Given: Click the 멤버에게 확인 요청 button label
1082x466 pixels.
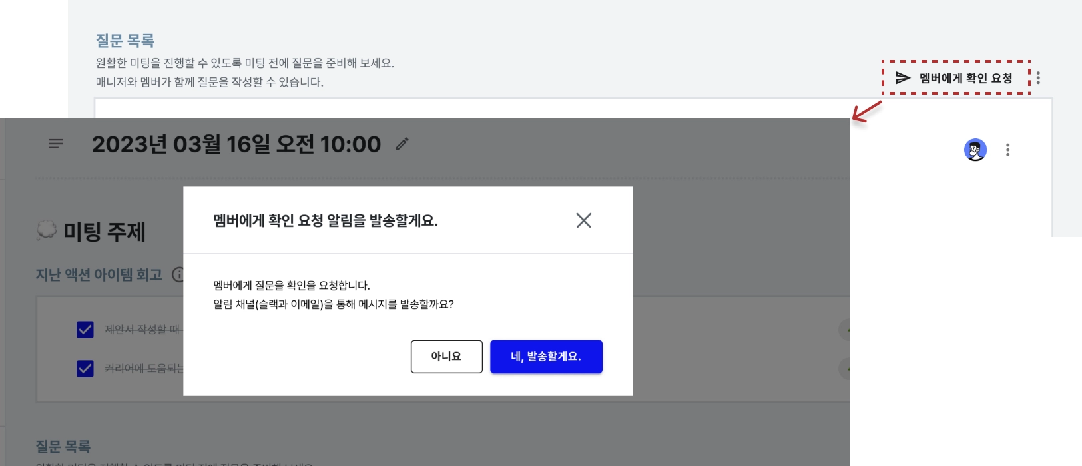Looking at the screenshot, I should tap(965, 78).
